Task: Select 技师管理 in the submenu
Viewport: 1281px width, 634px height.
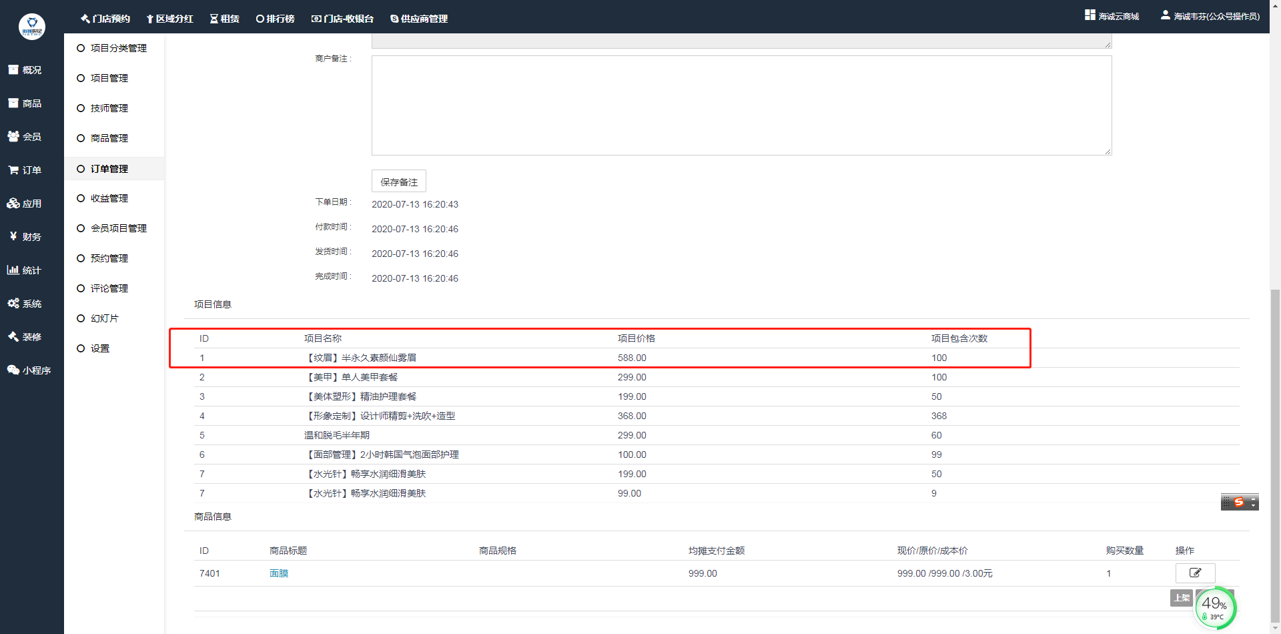Action: pyautogui.click(x=109, y=108)
